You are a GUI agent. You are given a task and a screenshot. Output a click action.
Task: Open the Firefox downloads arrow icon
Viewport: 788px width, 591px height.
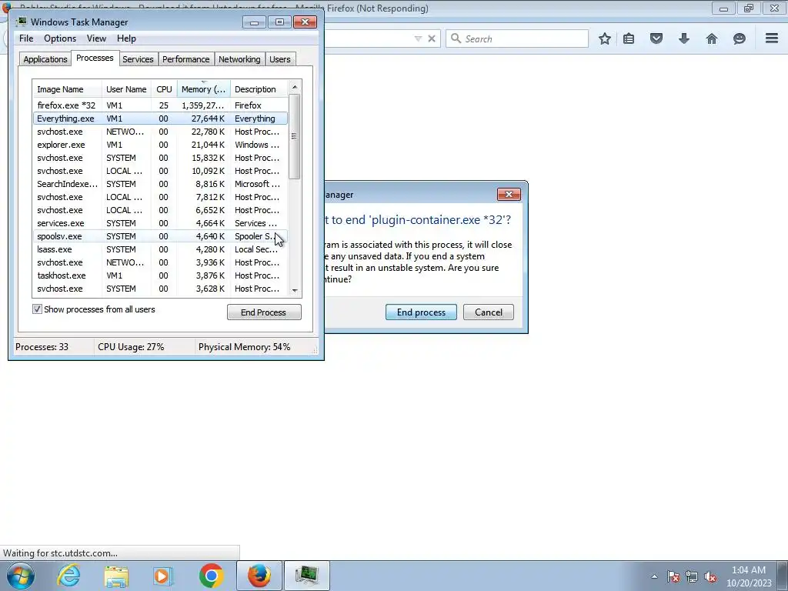[684, 38]
